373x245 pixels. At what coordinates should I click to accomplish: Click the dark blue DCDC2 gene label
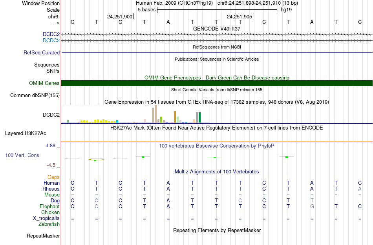click(51, 34)
